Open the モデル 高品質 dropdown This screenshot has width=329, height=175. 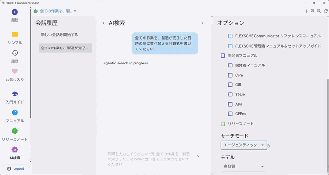coord(243,167)
